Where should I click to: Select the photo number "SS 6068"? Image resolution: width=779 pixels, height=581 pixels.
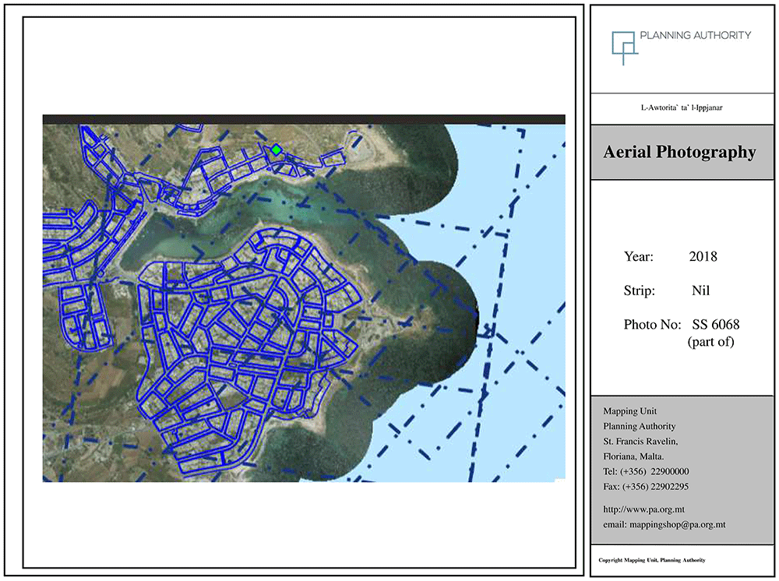coord(715,325)
